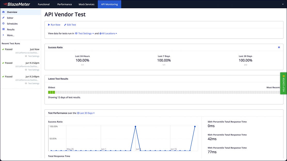Select the API Monitoring tab
287x161 pixels.
(x=109, y=4)
